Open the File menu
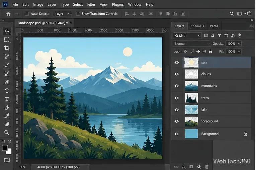The width and height of the screenshot is (256, 170). 15,4
